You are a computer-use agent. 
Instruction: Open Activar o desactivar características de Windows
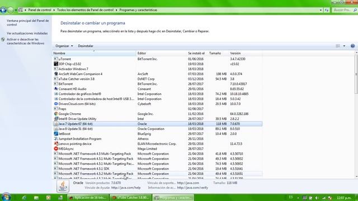(25, 41)
